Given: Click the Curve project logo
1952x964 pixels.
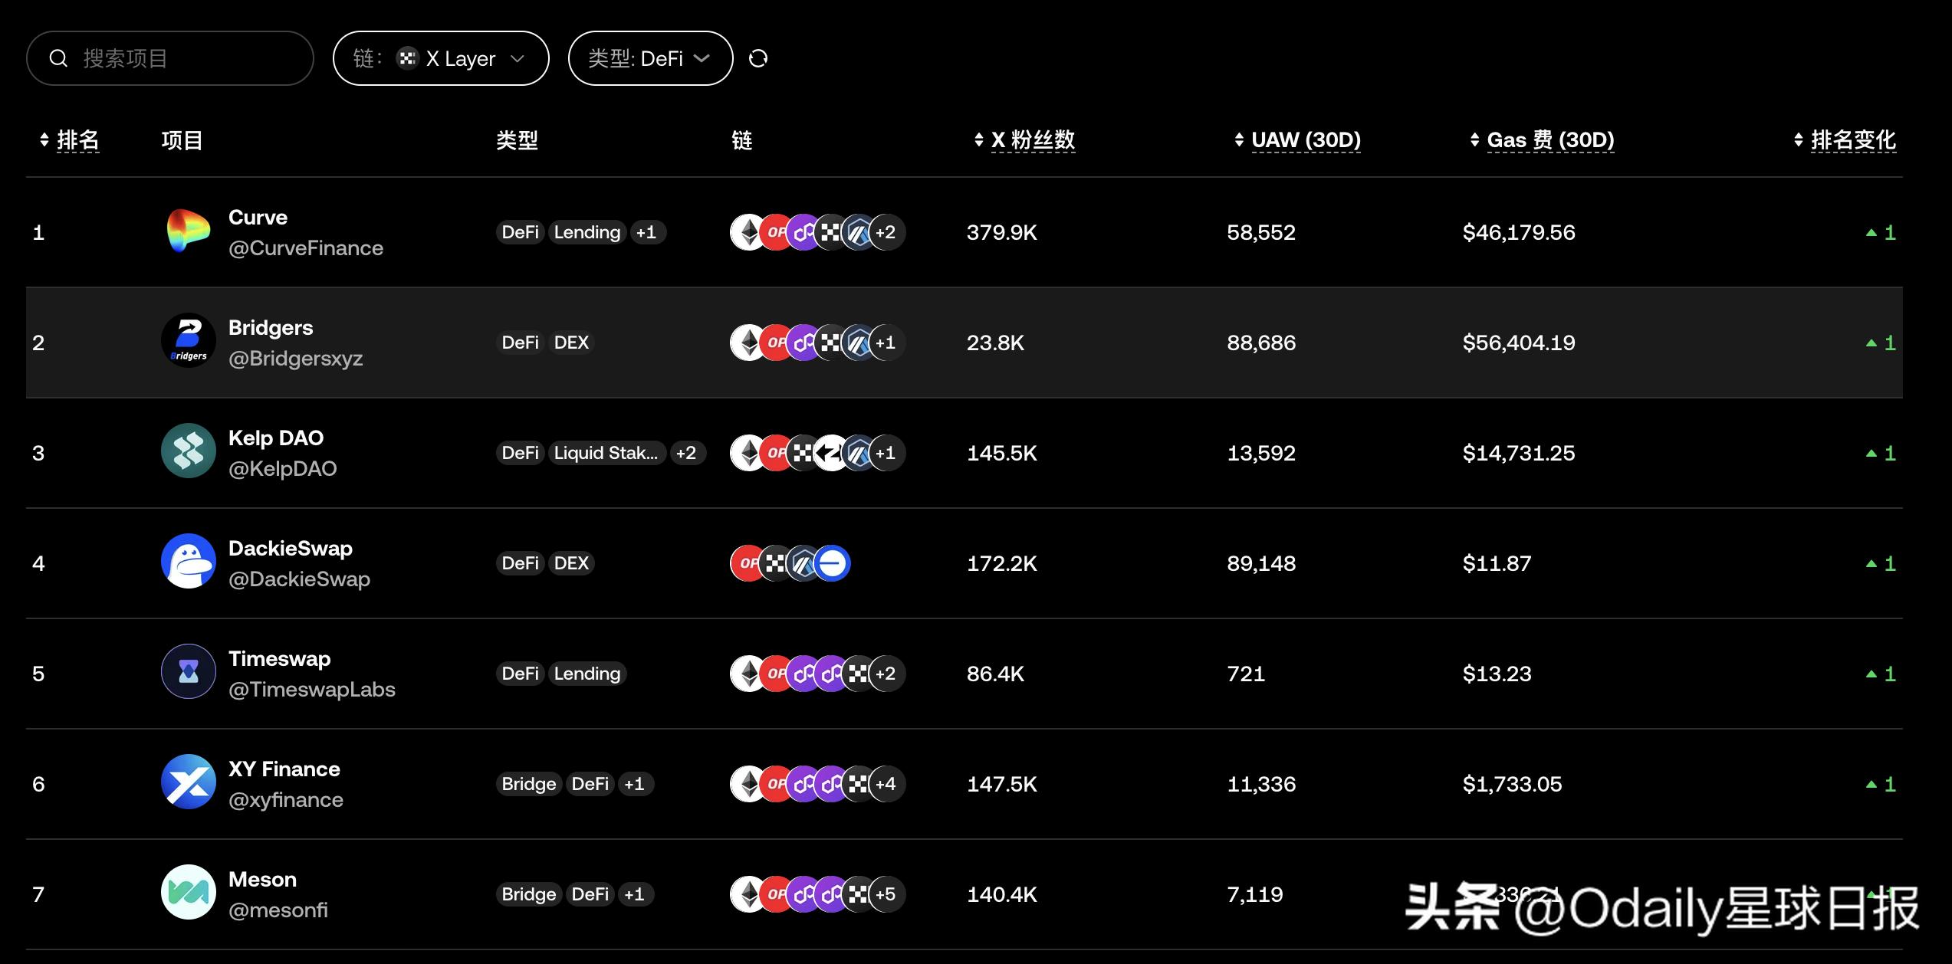Looking at the screenshot, I should click(x=188, y=232).
